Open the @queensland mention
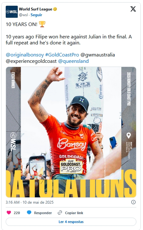Viewport: 143px width, 230px height. click(73, 61)
